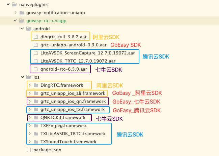Select TXSoundTouch.framework name

[69, 142]
